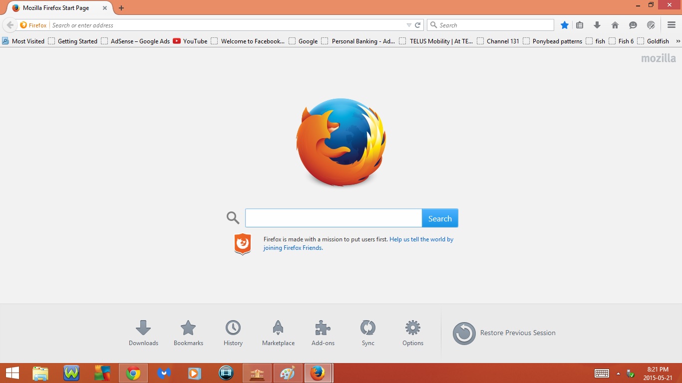Open the film strip video app in taskbar

(226, 373)
